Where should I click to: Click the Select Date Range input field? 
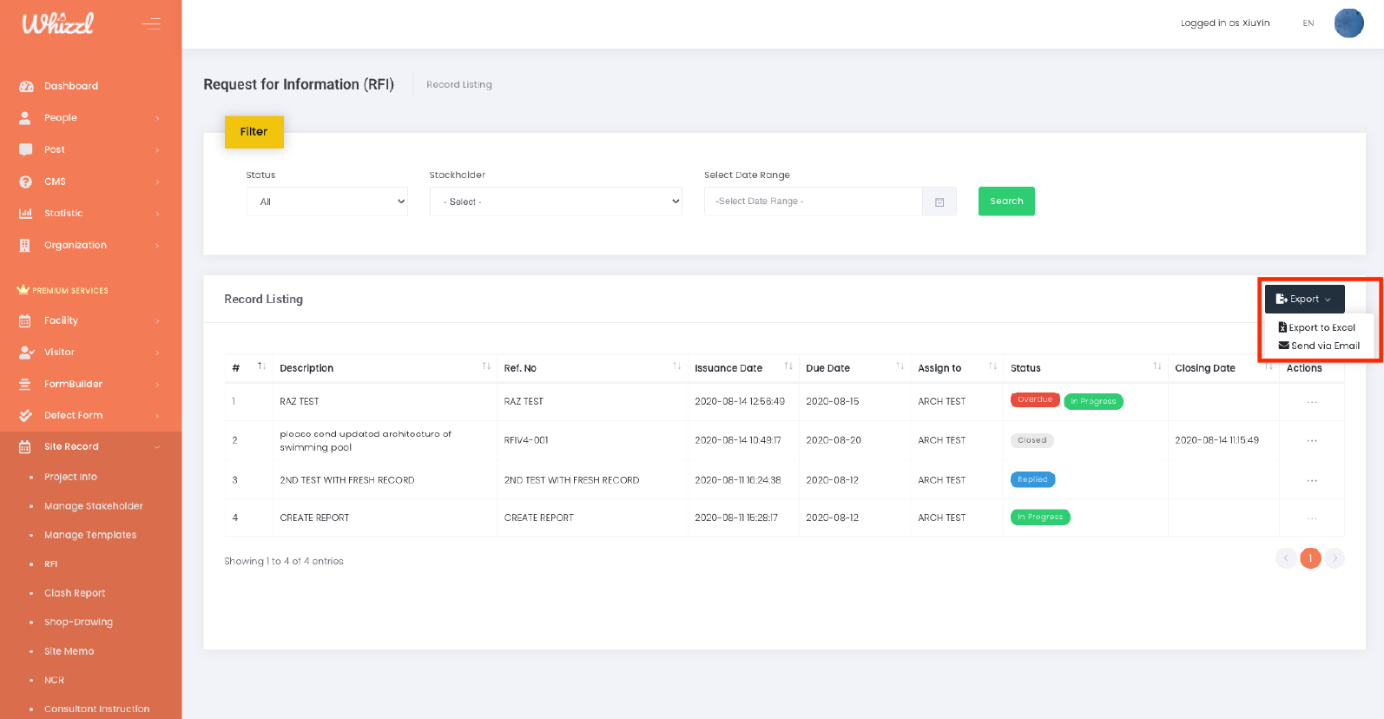813,201
